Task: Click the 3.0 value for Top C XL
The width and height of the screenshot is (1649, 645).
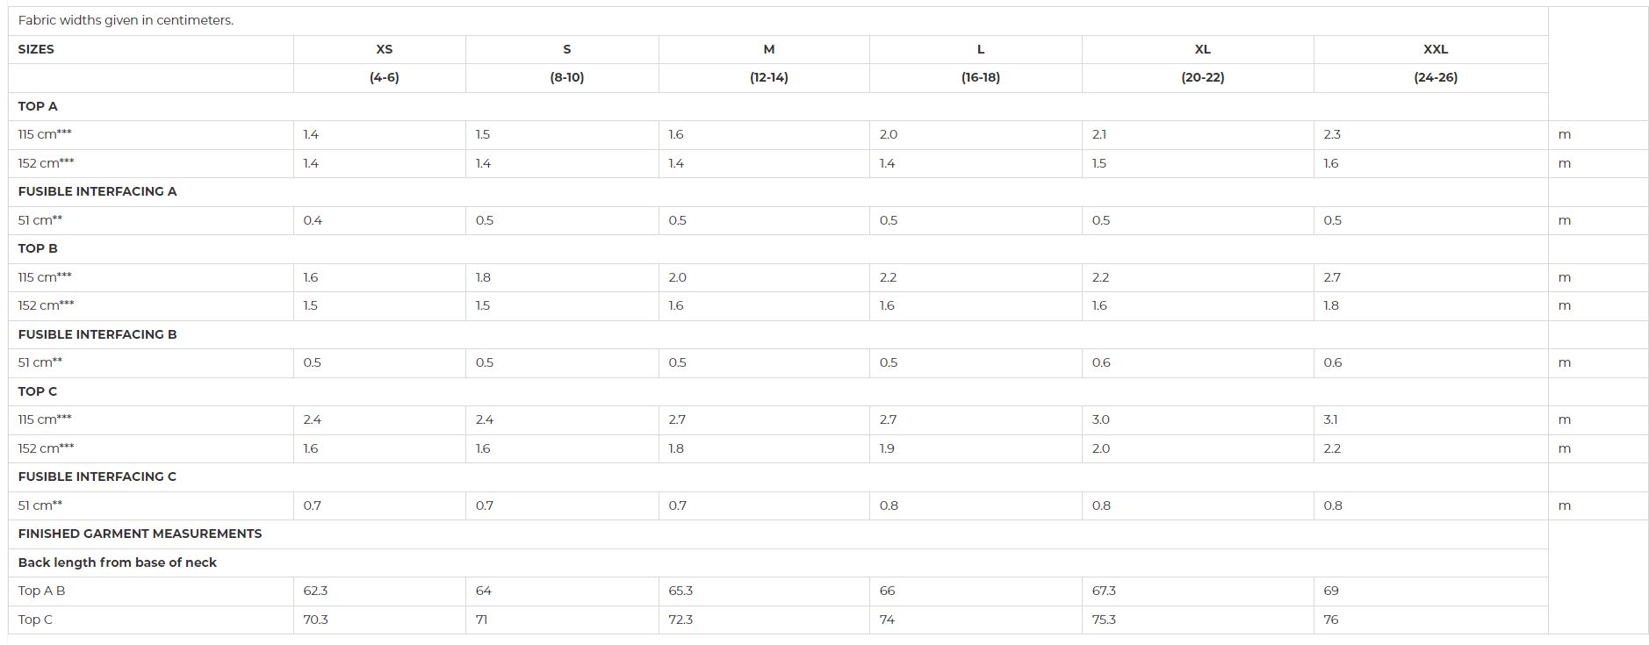Action: click(1101, 419)
